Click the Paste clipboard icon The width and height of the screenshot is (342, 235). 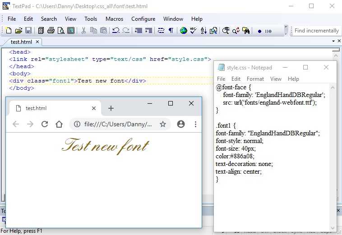point(103,31)
